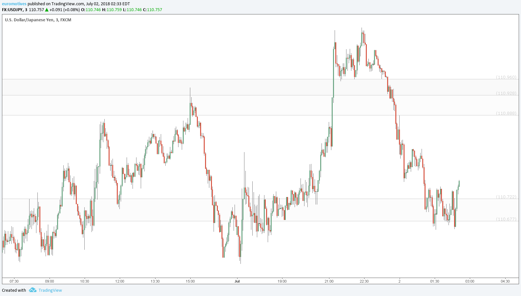Image resolution: width=521 pixels, height=296 pixels.
Task: Click the green up-arrow change indicator
Action: [x=47, y=10]
